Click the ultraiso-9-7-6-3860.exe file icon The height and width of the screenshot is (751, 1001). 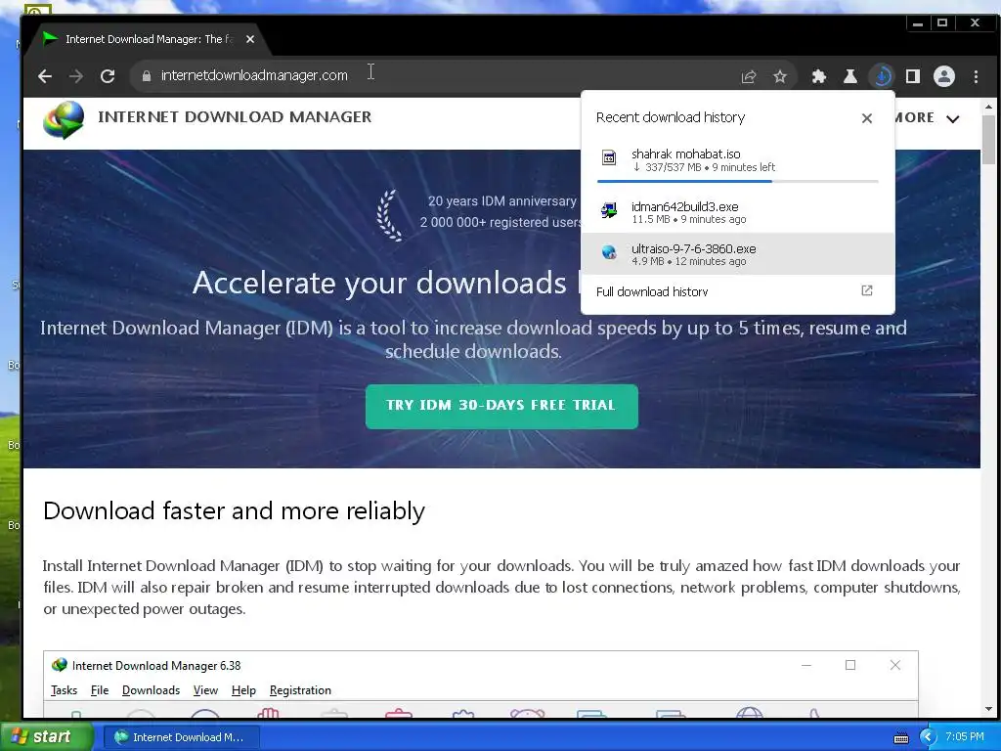pyautogui.click(x=609, y=253)
